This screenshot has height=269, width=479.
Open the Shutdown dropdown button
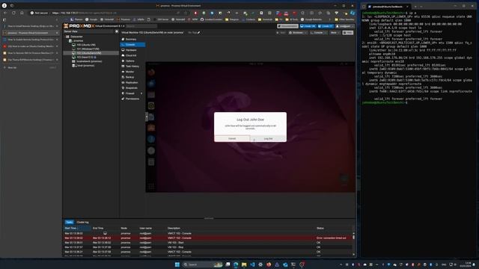(298, 33)
